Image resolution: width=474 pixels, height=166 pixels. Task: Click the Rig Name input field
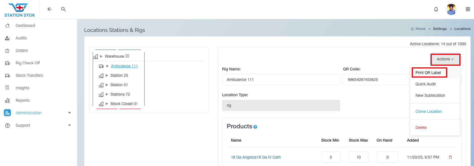281,80
